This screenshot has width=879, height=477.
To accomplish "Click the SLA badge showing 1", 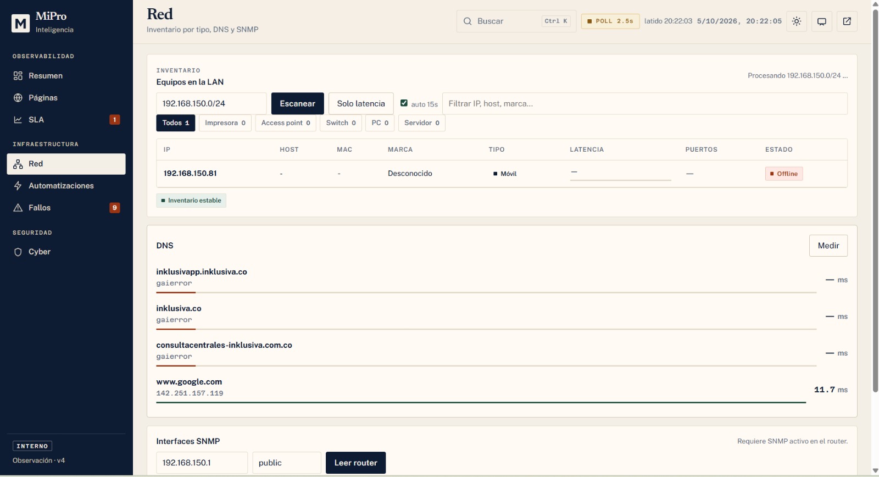I will [115, 120].
